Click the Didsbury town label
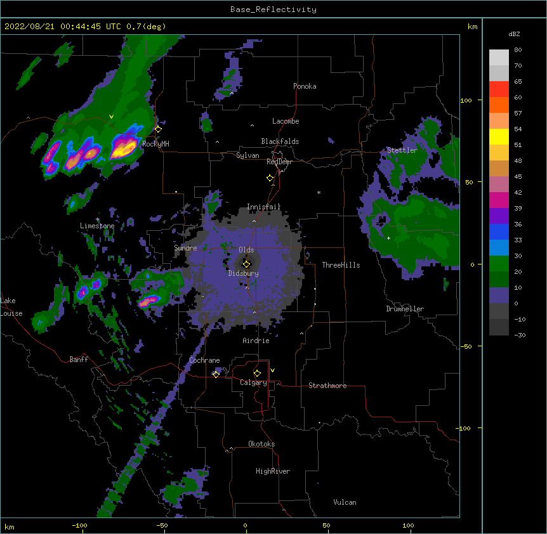The height and width of the screenshot is (534, 547). click(x=244, y=273)
